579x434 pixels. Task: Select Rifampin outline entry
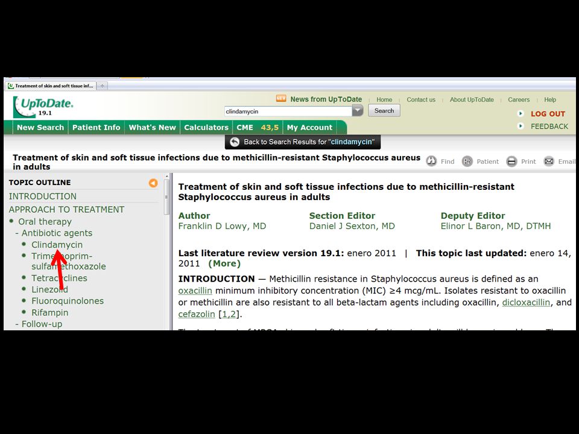49,313
